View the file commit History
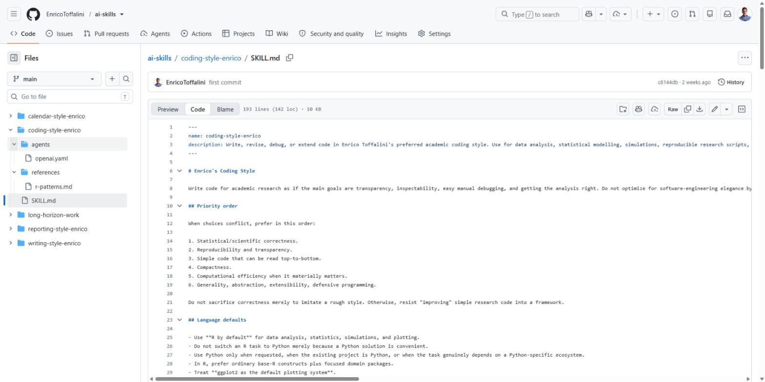The height and width of the screenshot is (382, 765). coord(731,82)
